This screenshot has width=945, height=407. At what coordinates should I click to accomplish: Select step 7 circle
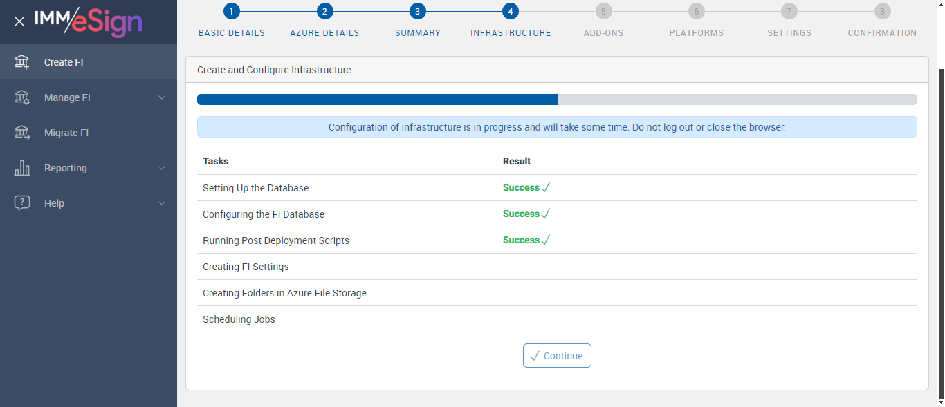click(x=789, y=11)
